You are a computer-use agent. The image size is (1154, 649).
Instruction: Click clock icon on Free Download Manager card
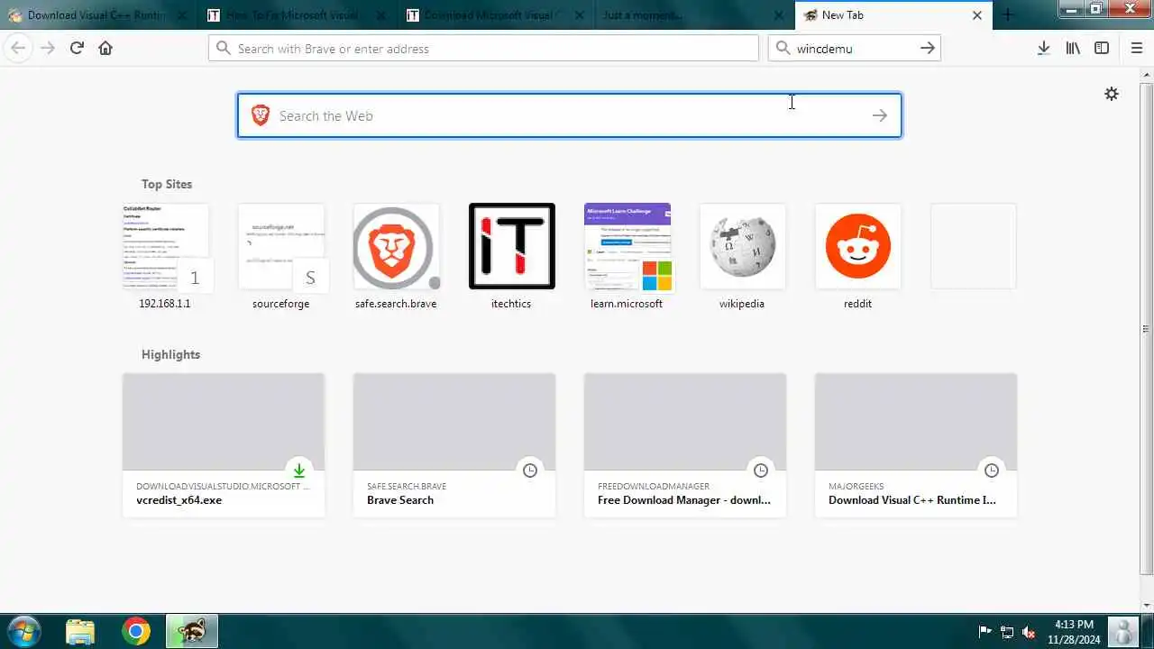(x=761, y=471)
